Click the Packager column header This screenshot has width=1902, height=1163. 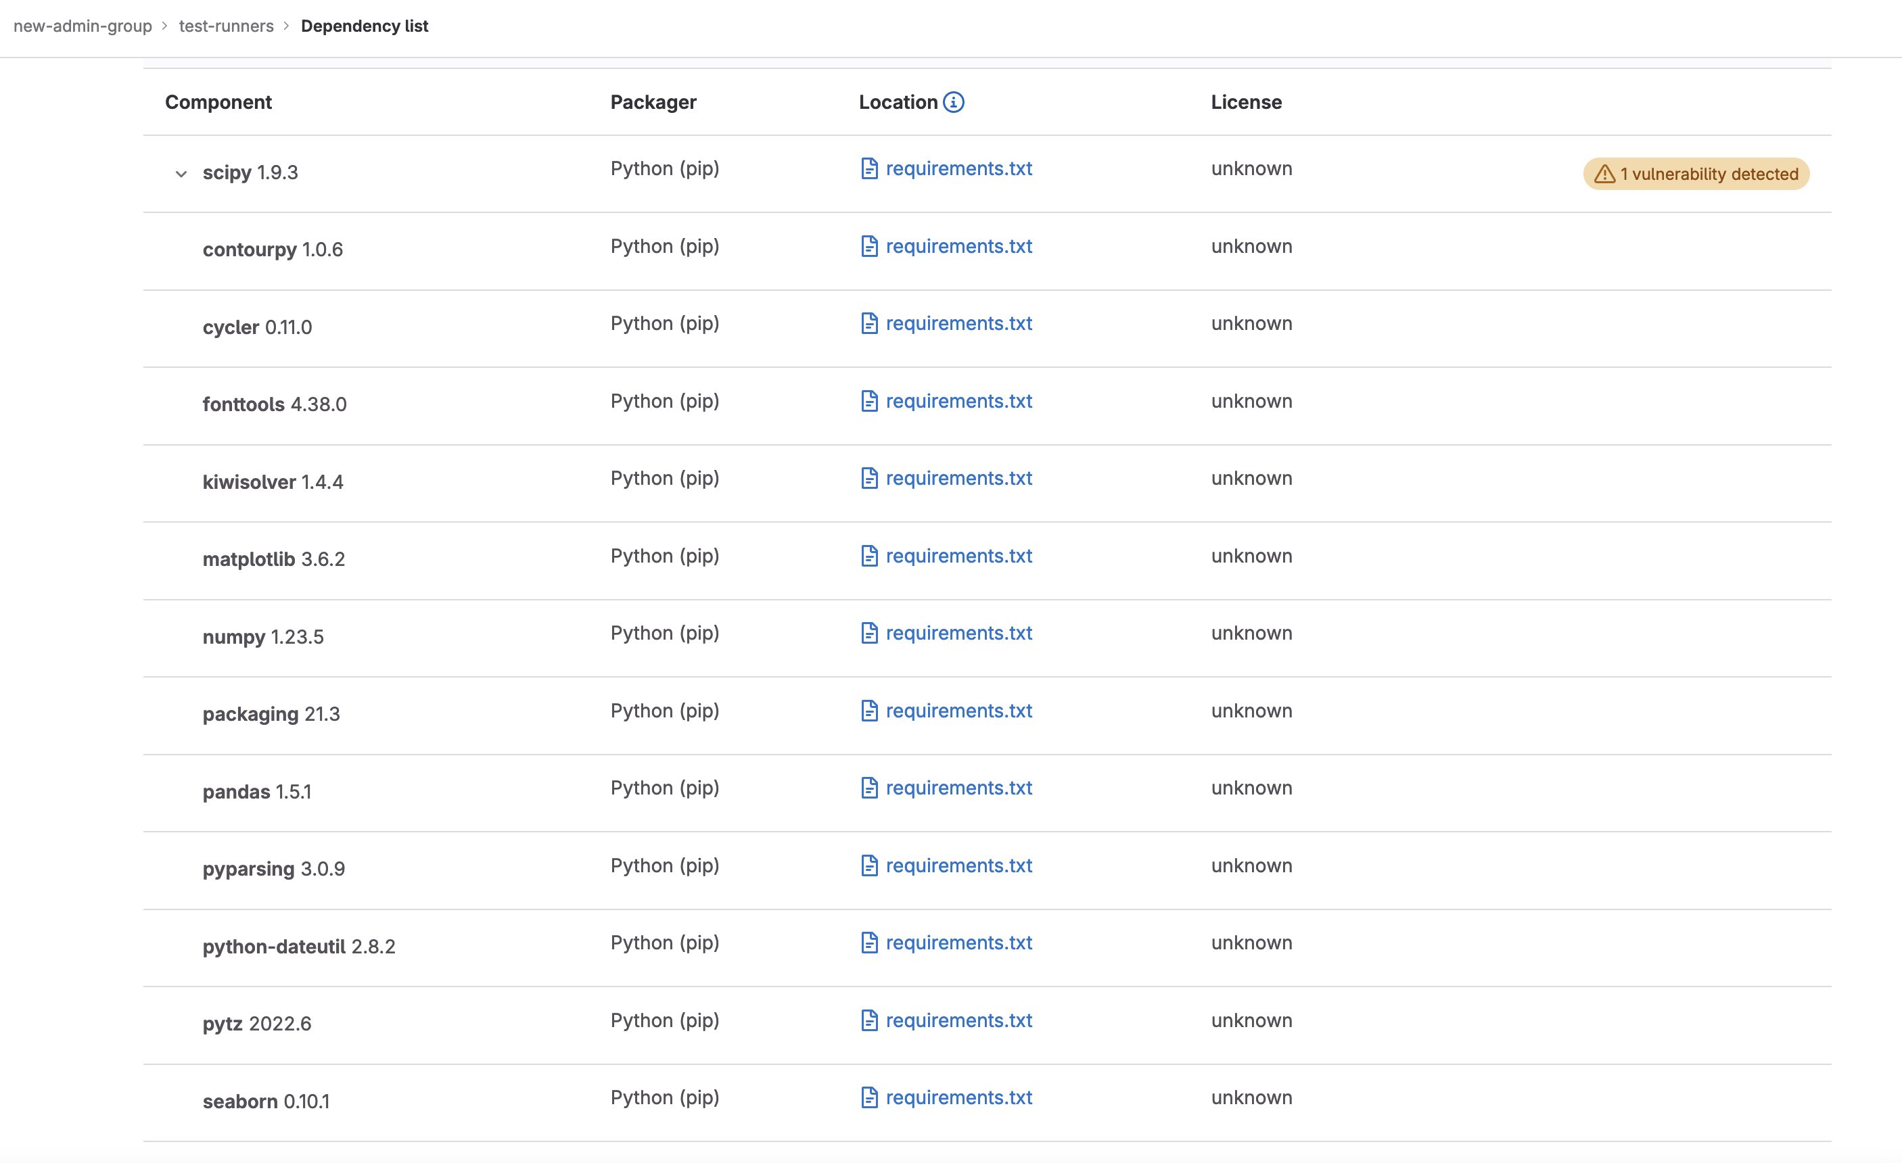[653, 102]
